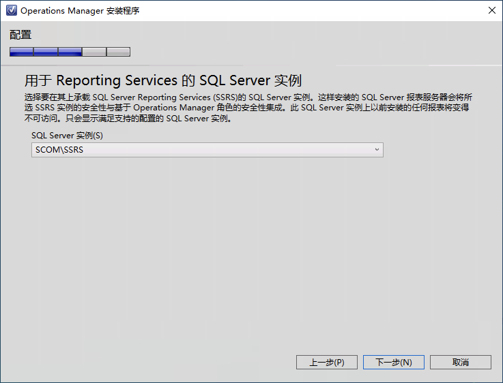Close the Operations Manager setup window
The width and height of the screenshot is (503, 383).
(x=492, y=10)
